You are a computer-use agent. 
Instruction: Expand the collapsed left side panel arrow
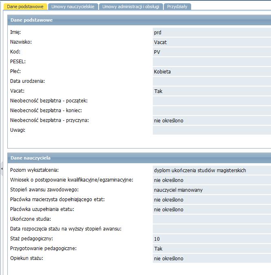[x=2, y=169]
